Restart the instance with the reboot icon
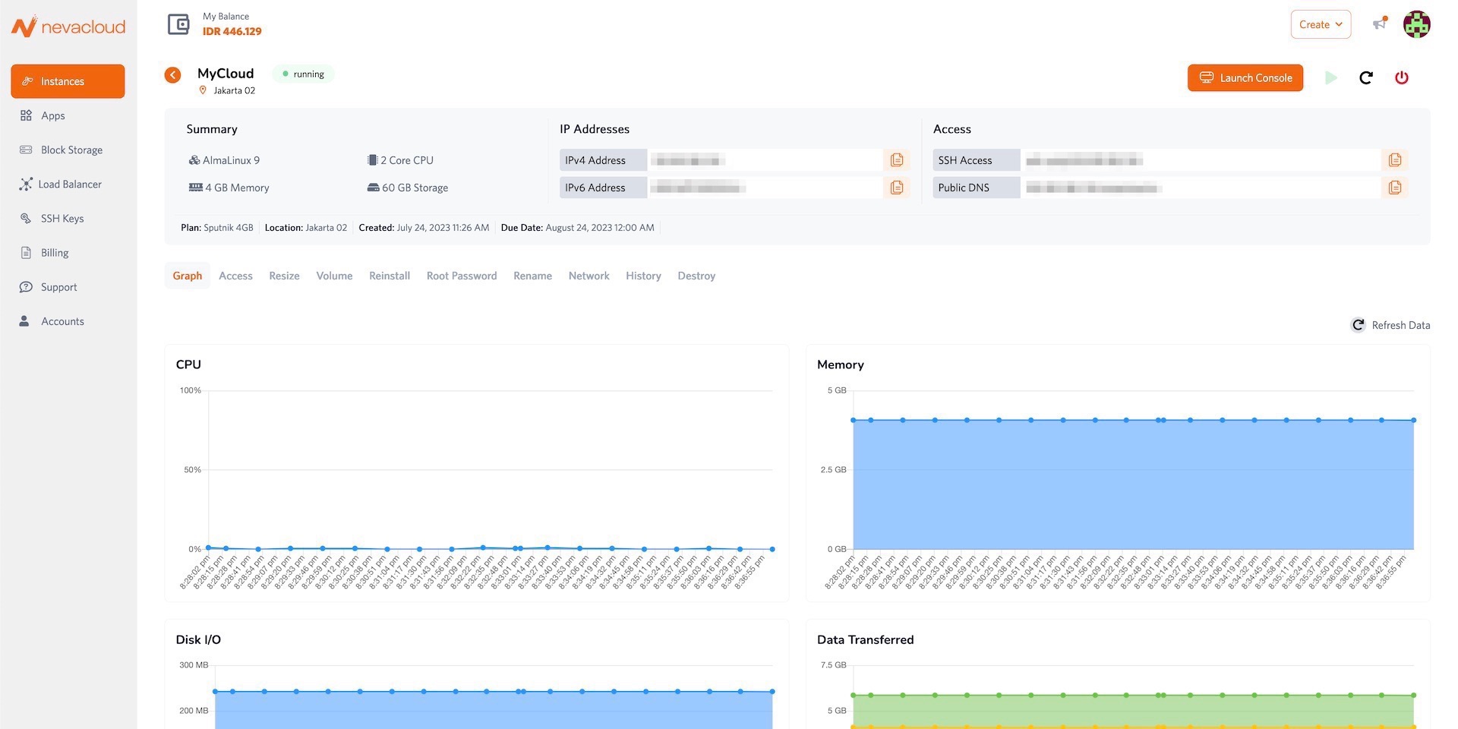This screenshot has height=729, width=1458. click(x=1365, y=77)
